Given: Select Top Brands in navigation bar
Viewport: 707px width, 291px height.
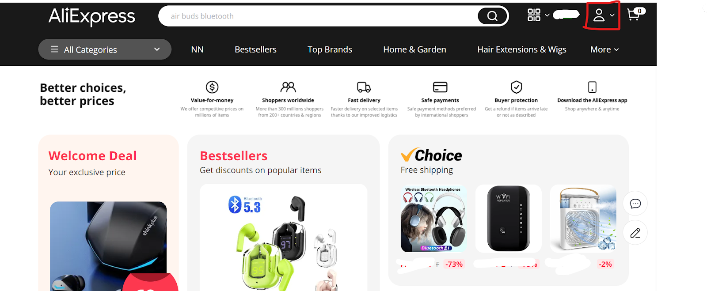Looking at the screenshot, I should pos(330,49).
